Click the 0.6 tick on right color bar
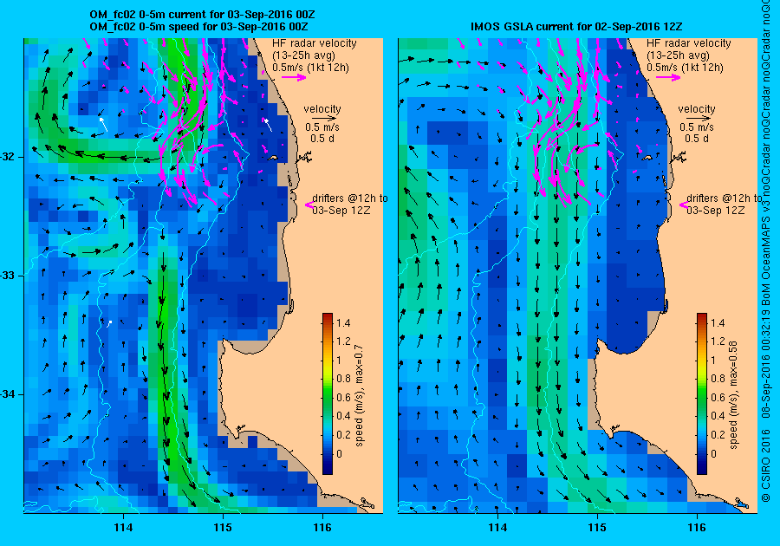The image size is (780, 546). pos(718,397)
